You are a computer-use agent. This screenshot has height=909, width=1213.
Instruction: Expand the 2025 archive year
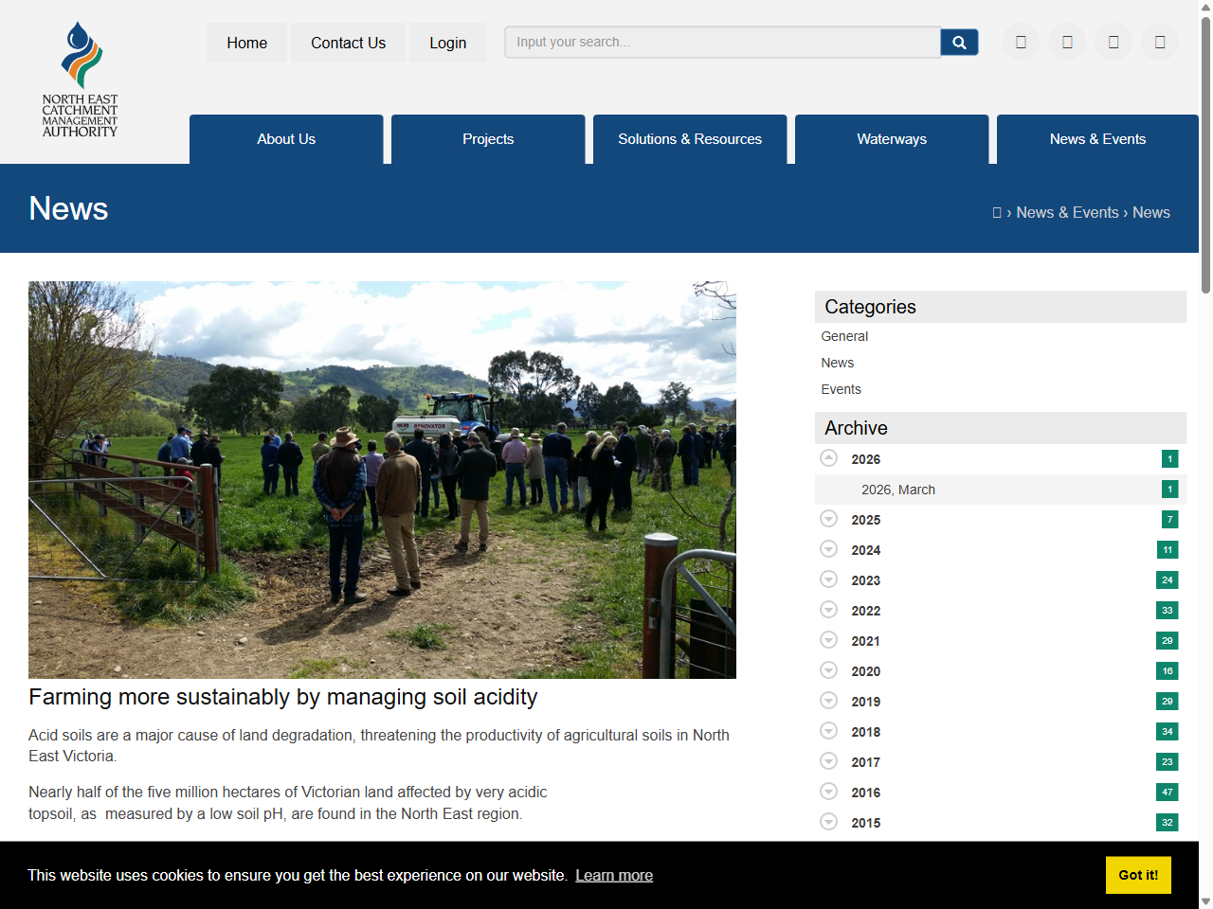point(828,519)
